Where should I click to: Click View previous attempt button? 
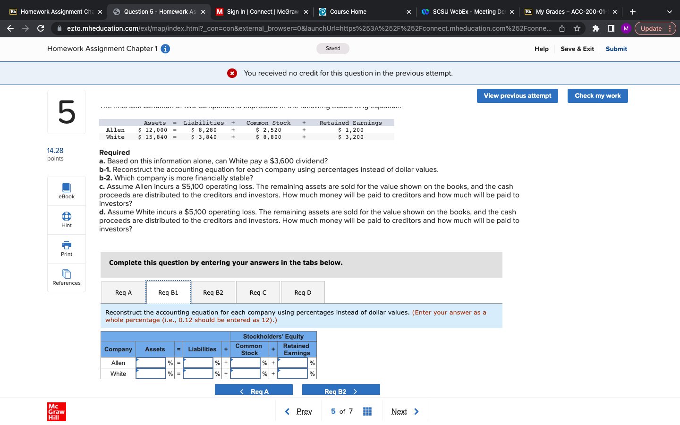coord(518,96)
